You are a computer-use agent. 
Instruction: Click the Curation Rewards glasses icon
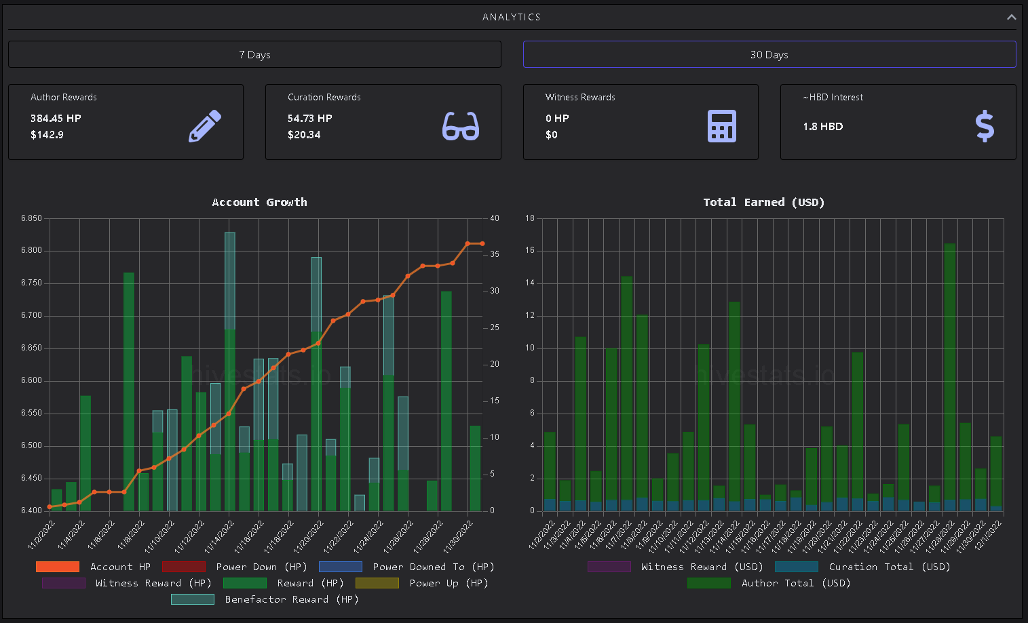click(461, 126)
